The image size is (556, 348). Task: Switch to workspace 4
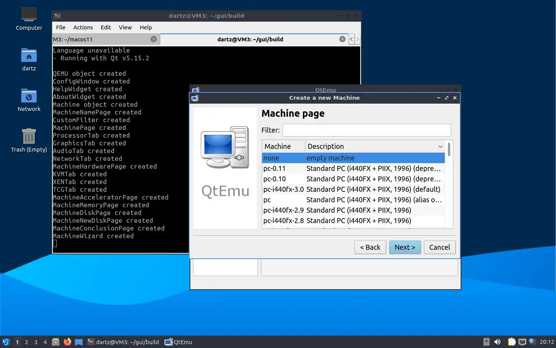point(45,342)
